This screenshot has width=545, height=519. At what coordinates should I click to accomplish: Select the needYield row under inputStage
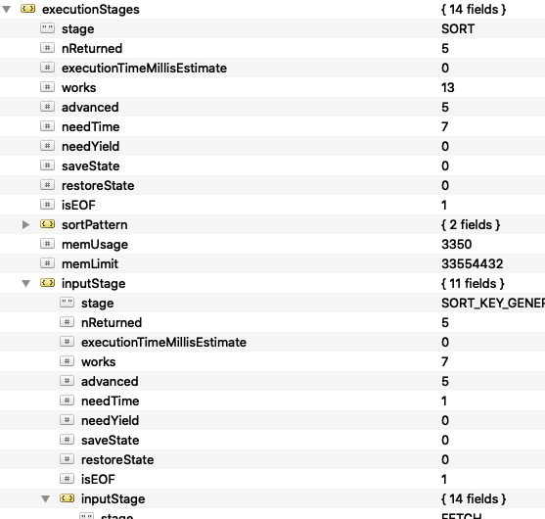(272, 421)
